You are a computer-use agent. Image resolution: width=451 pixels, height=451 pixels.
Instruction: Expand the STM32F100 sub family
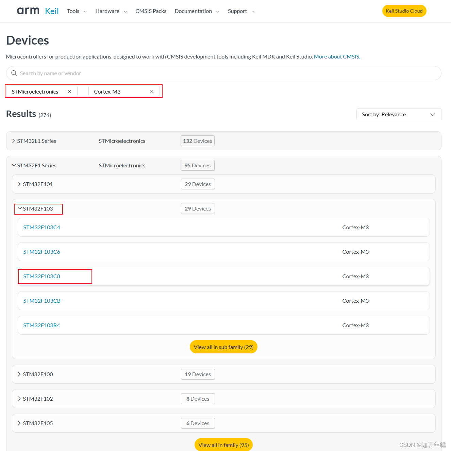pos(224,374)
